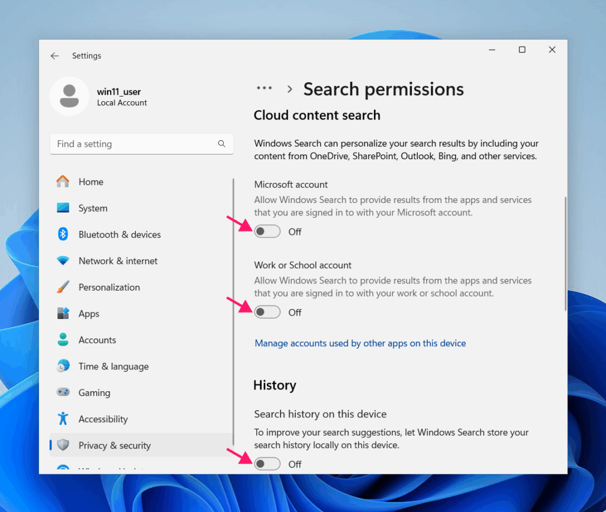Open the Gaming settings
This screenshot has height=512, width=606.
(x=141, y=392)
